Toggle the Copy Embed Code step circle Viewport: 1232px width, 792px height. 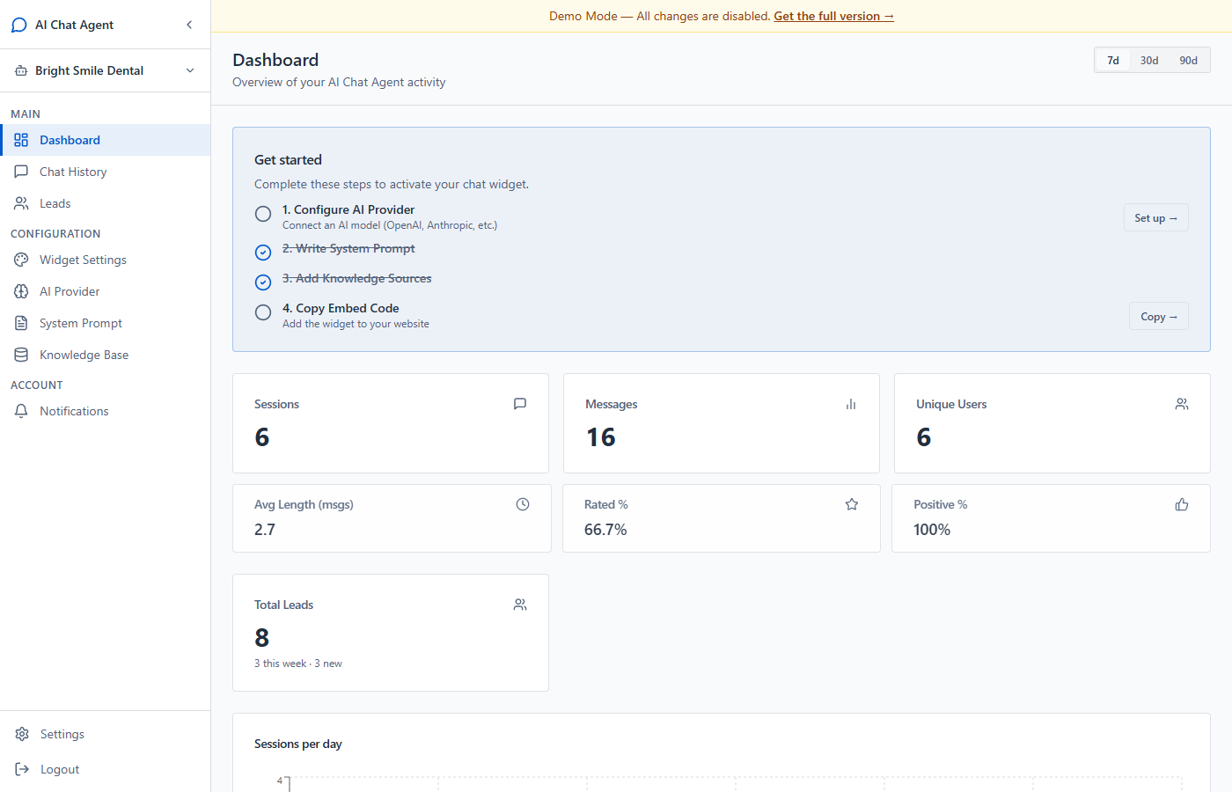pyautogui.click(x=263, y=312)
